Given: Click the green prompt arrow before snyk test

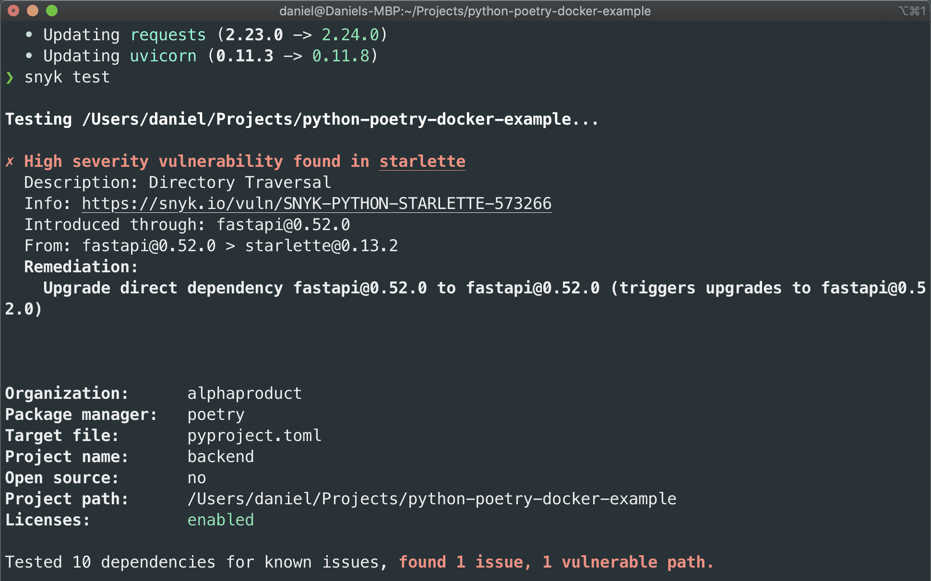Looking at the screenshot, I should coord(10,78).
